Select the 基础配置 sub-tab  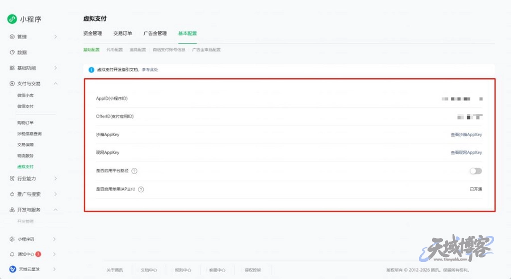click(x=91, y=50)
